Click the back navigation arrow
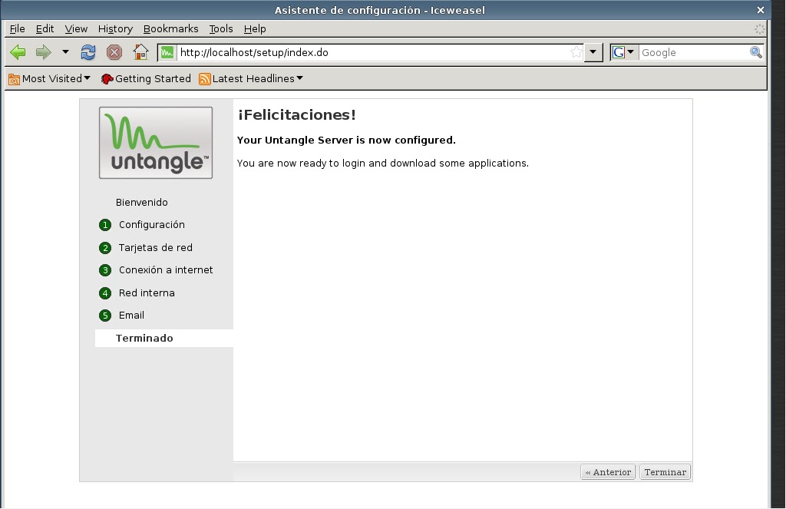Image resolution: width=786 pixels, height=509 pixels. [x=17, y=52]
